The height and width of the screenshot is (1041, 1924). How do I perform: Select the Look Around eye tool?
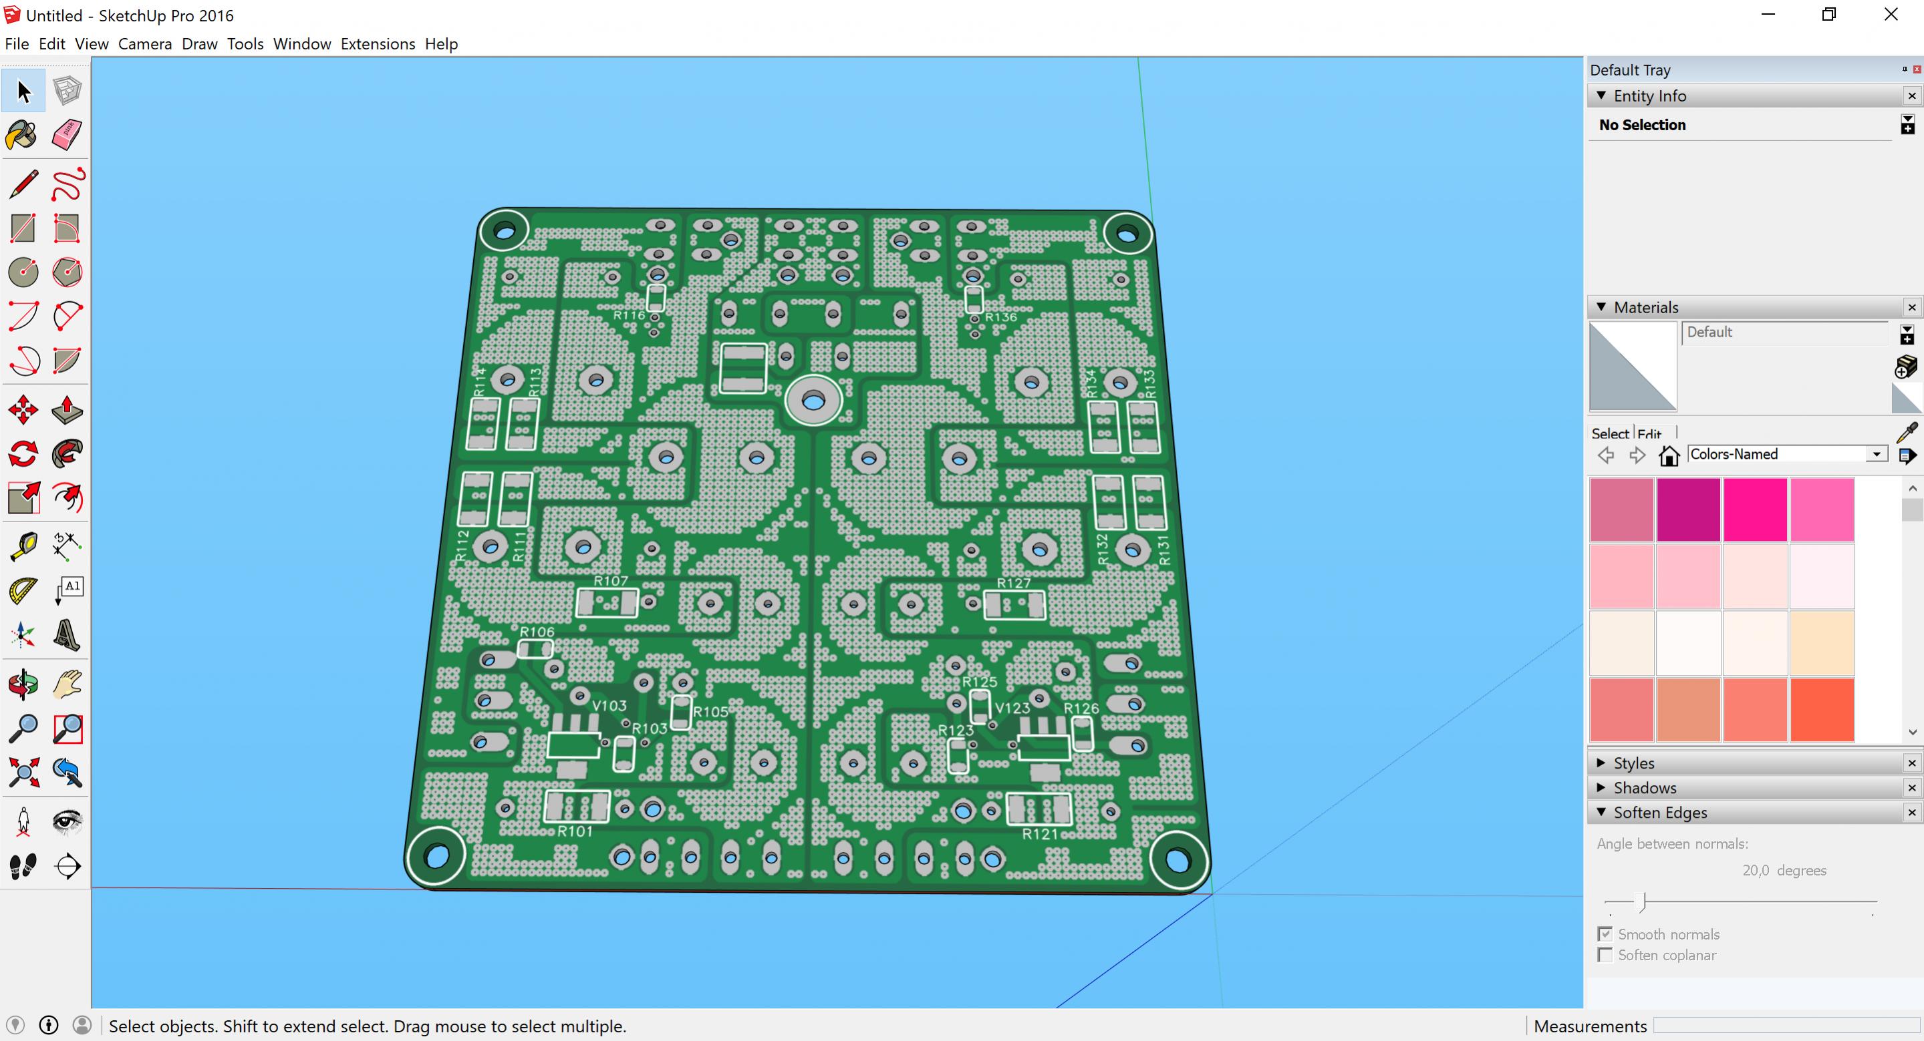(x=67, y=821)
